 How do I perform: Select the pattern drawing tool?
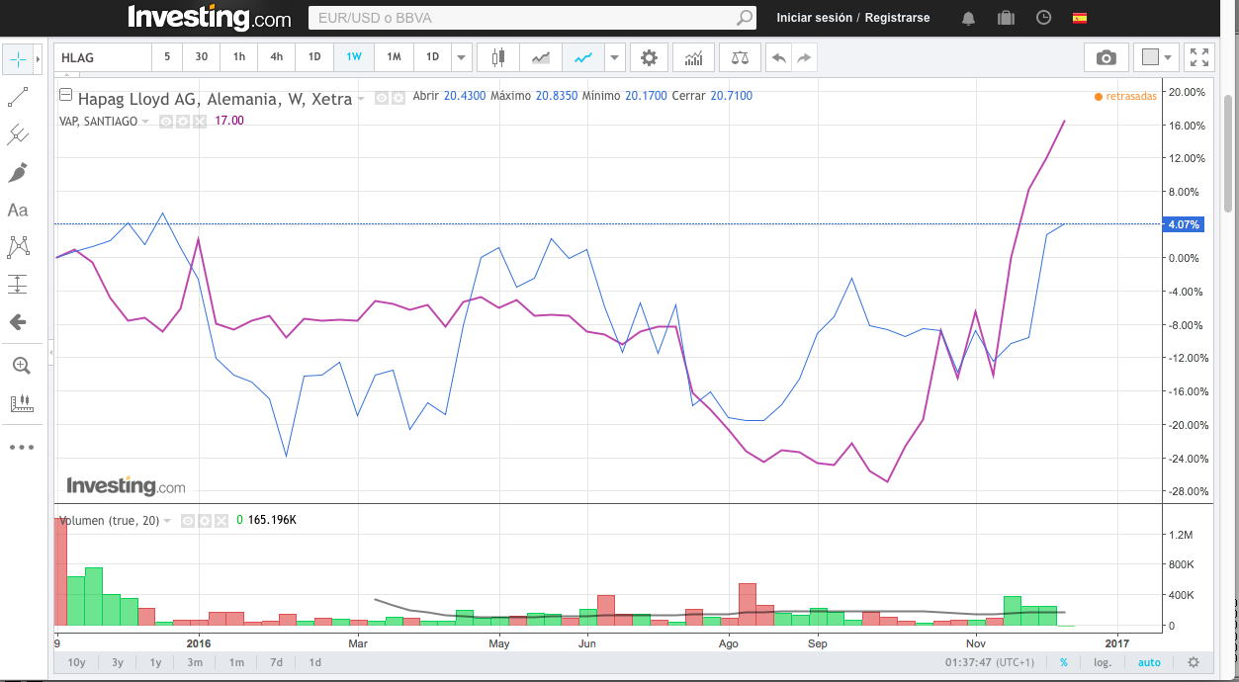(18, 247)
